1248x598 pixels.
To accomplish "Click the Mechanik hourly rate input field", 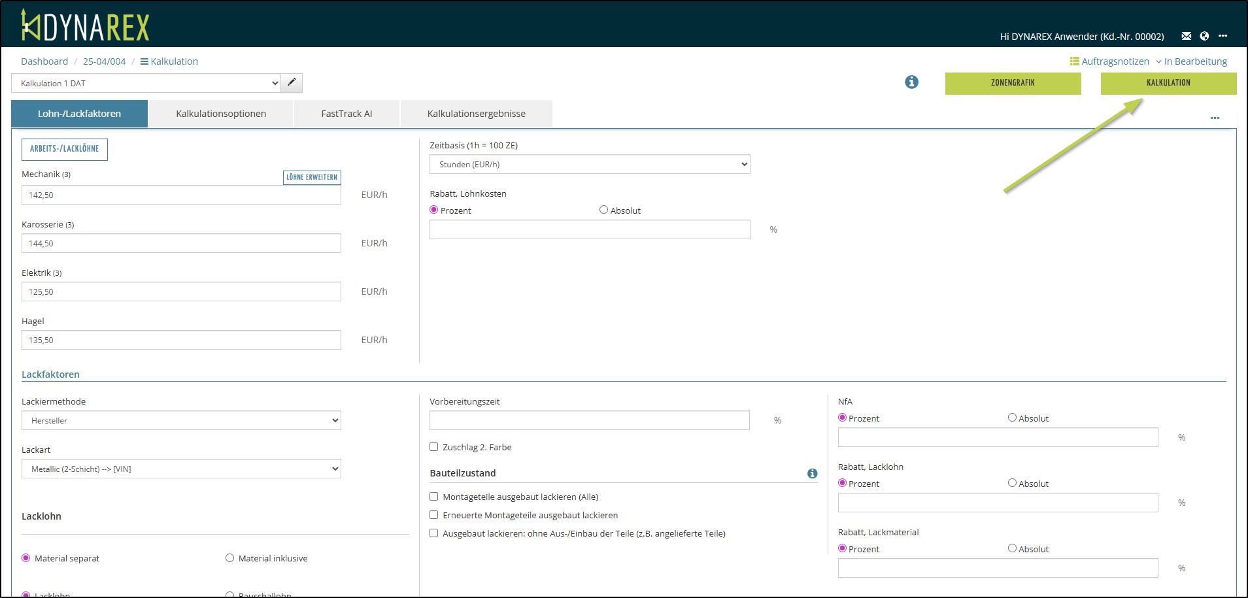I will click(x=181, y=195).
